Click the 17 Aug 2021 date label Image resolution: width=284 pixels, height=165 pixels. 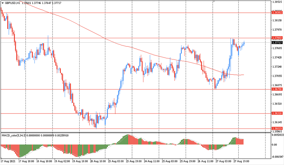(8, 161)
